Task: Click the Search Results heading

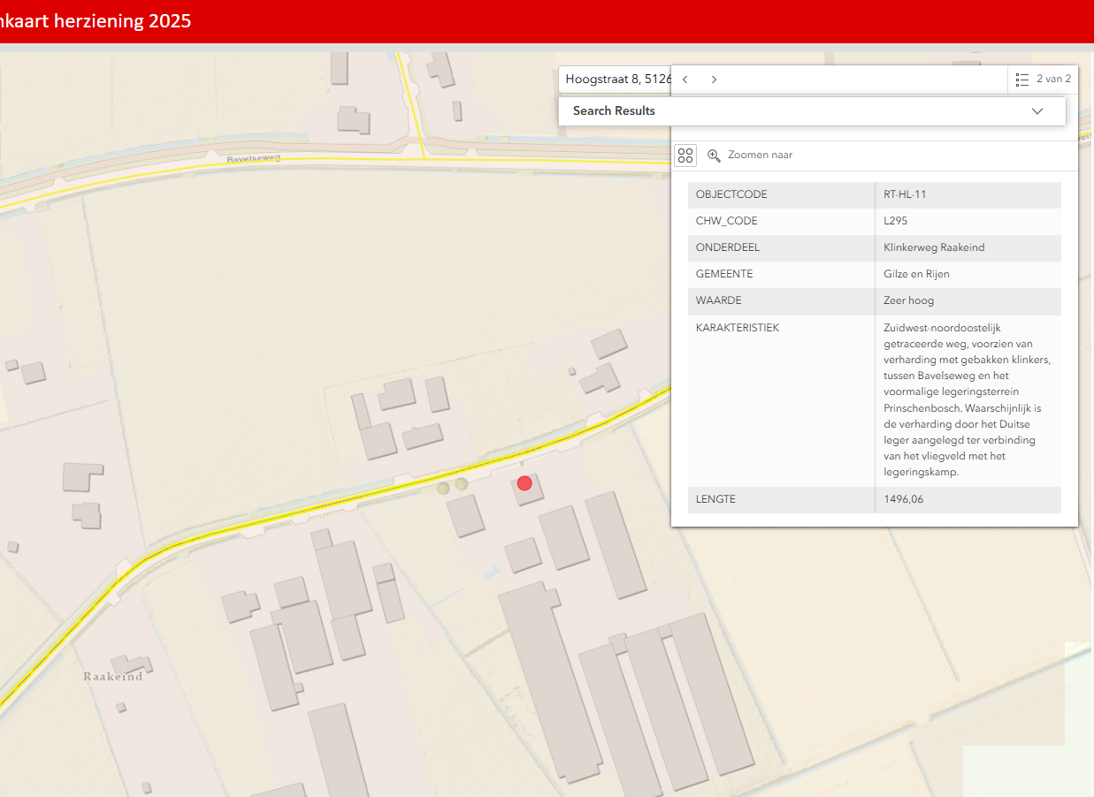Action: pos(614,111)
